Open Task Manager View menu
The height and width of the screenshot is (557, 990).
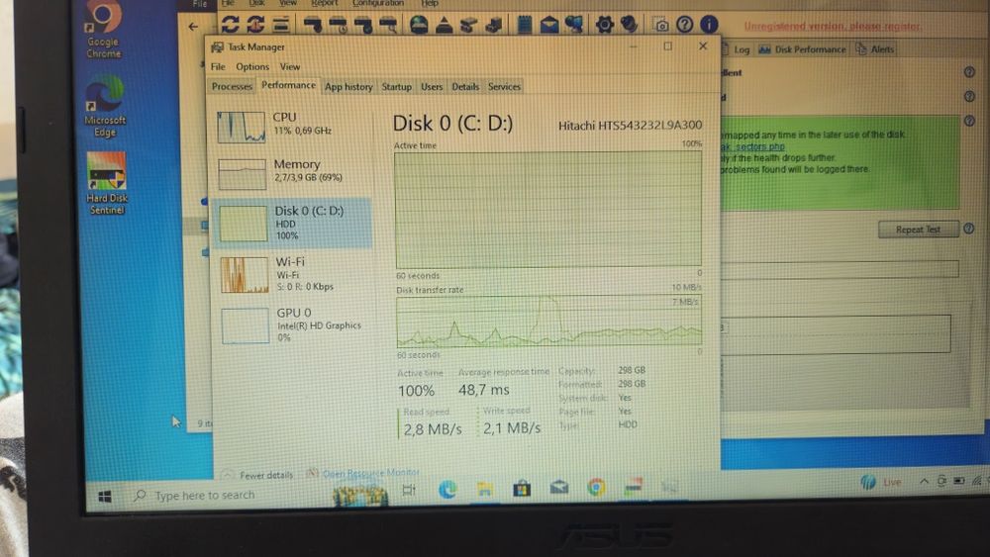[290, 67]
